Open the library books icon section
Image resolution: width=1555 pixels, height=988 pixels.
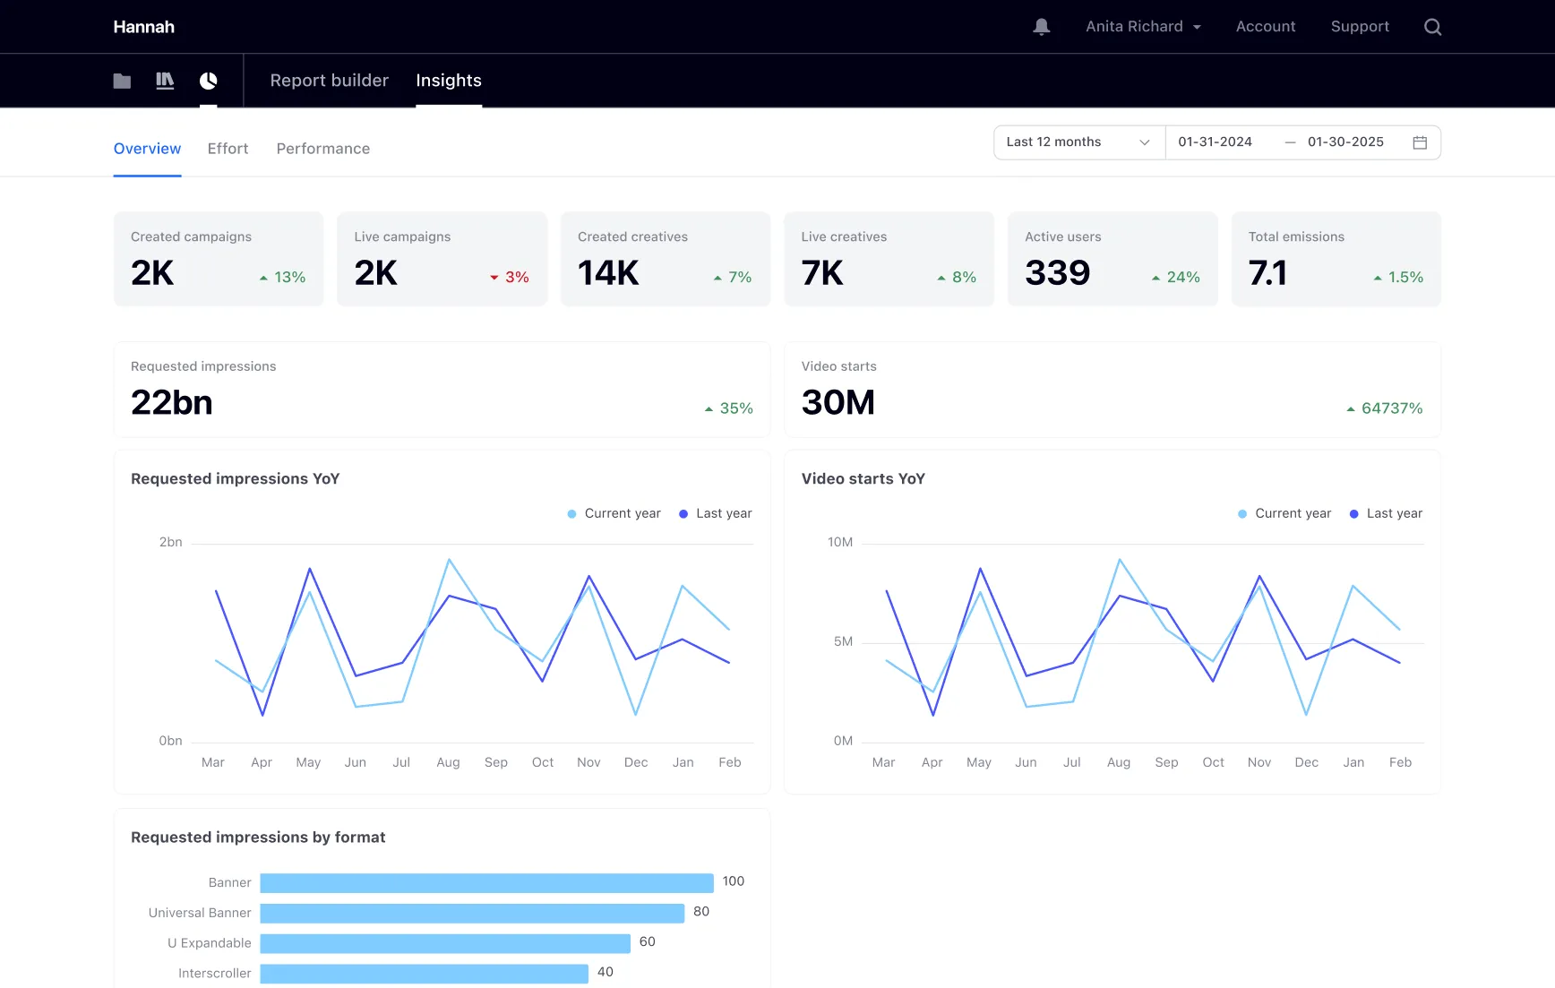pyautogui.click(x=165, y=81)
